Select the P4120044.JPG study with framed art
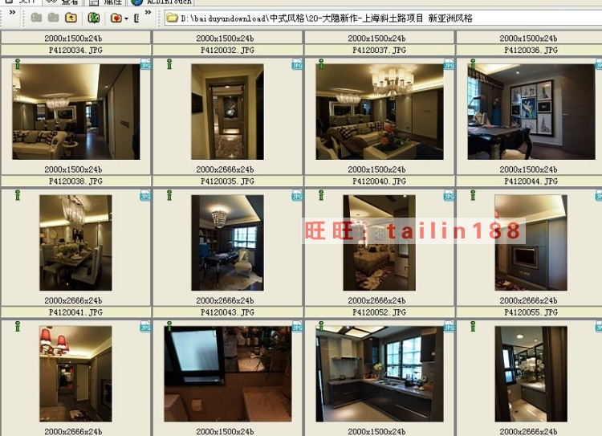Screen dimensions: 602x436 pos(531,112)
